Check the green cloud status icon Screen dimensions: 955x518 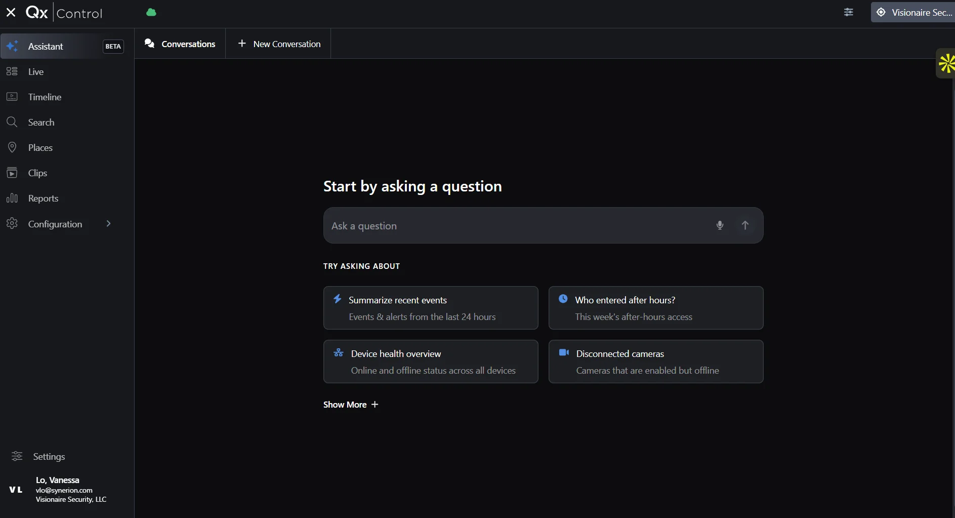(151, 13)
